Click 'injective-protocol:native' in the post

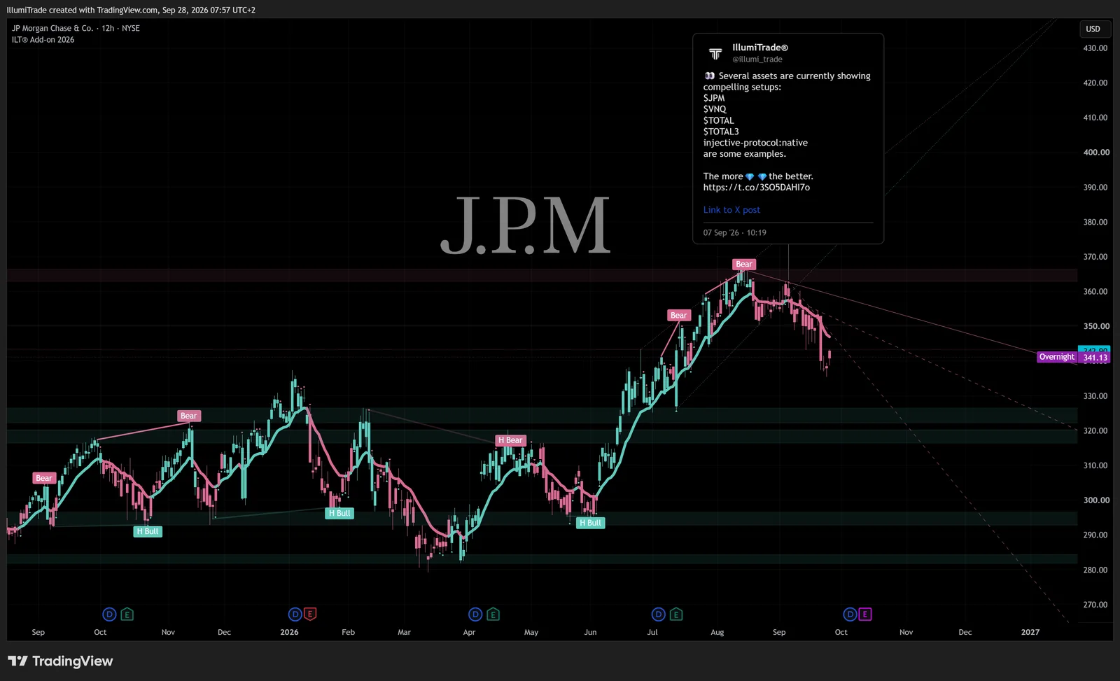pos(755,143)
